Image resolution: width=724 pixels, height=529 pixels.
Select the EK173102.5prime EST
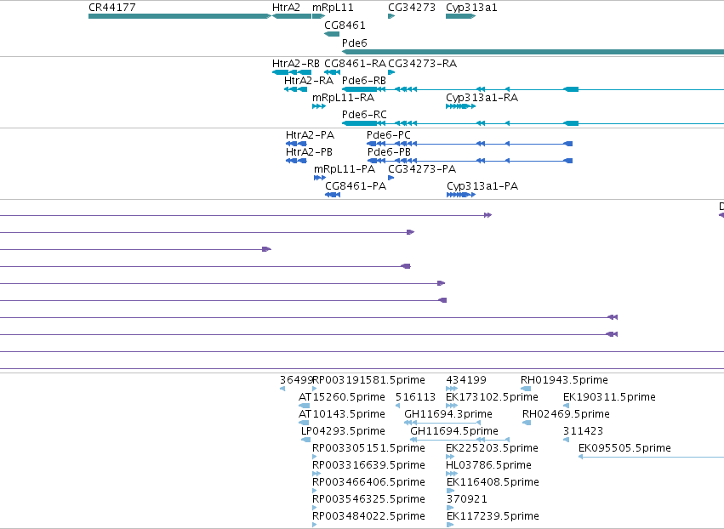pyautogui.click(x=452, y=406)
